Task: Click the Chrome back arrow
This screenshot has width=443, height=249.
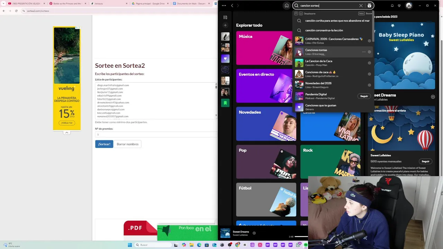Action: point(4,11)
